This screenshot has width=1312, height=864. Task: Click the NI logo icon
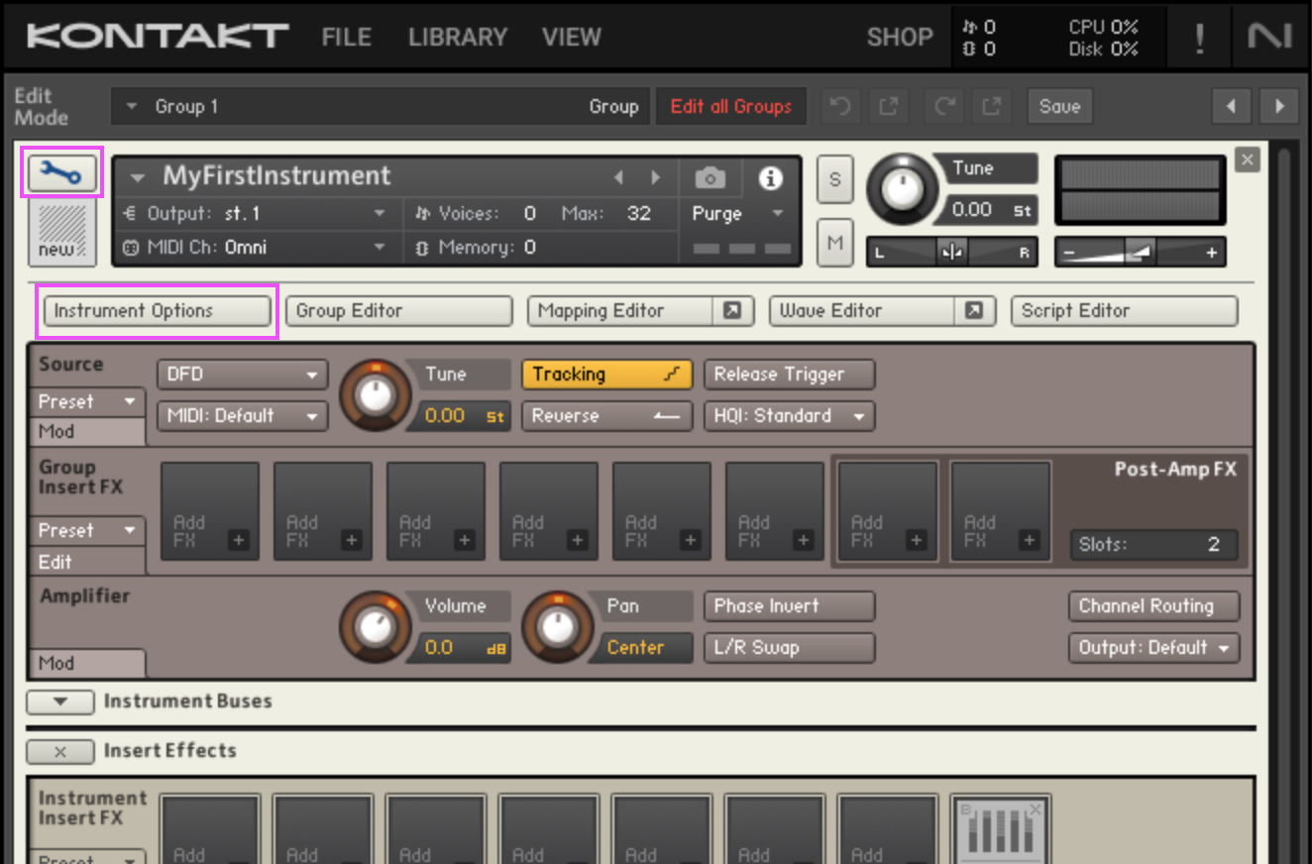(x=1269, y=38)
